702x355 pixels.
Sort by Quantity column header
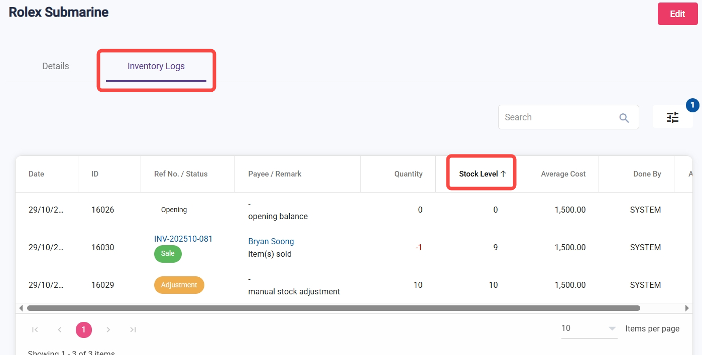coord(408,174)
